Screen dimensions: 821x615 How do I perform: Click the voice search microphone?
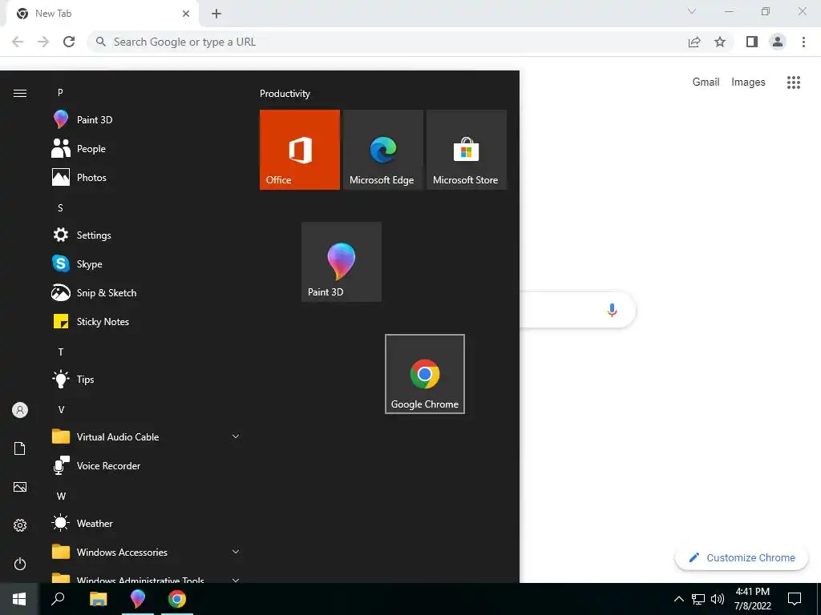612,310
